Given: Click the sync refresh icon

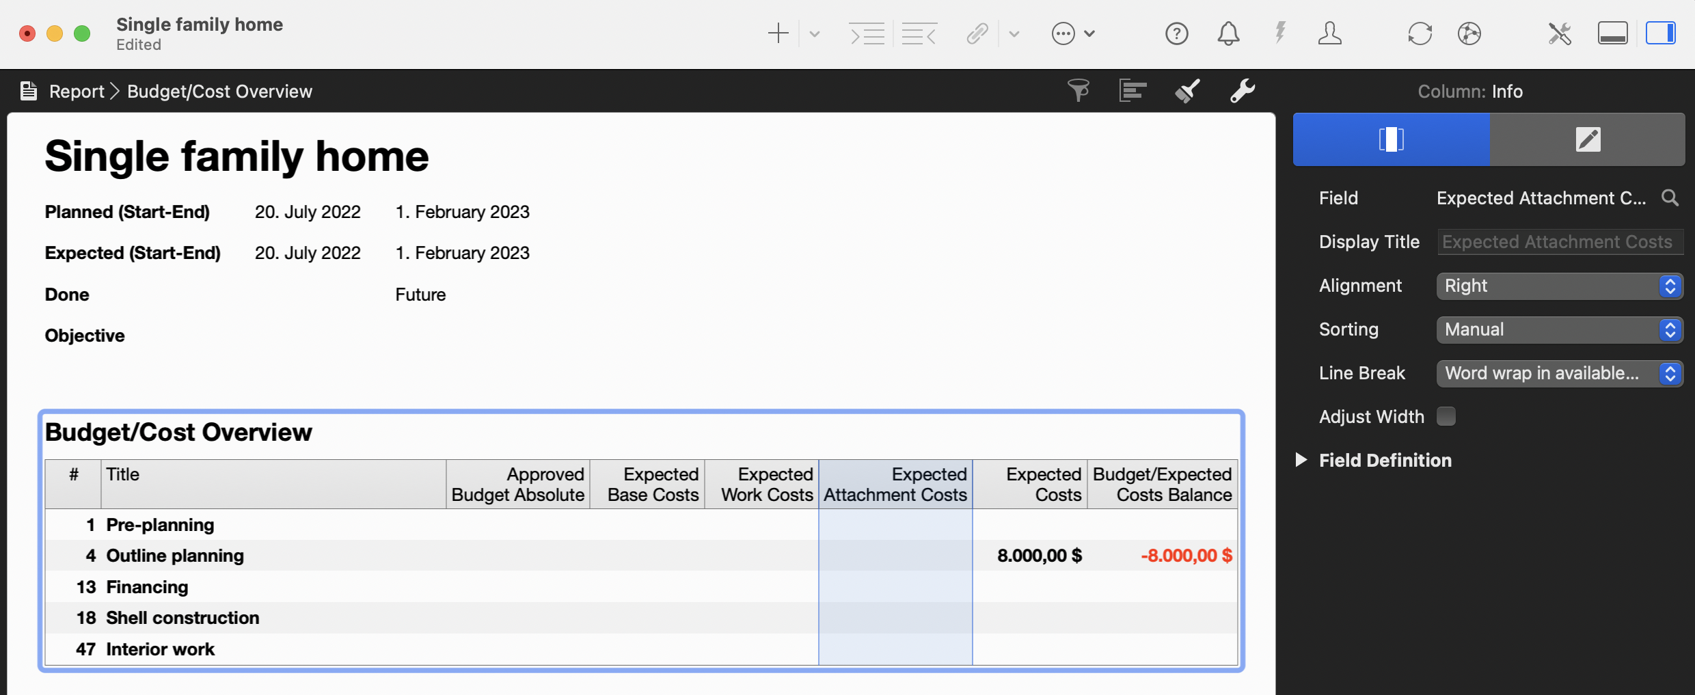Looking at the screenshot, I should [x=1420, y=33].
